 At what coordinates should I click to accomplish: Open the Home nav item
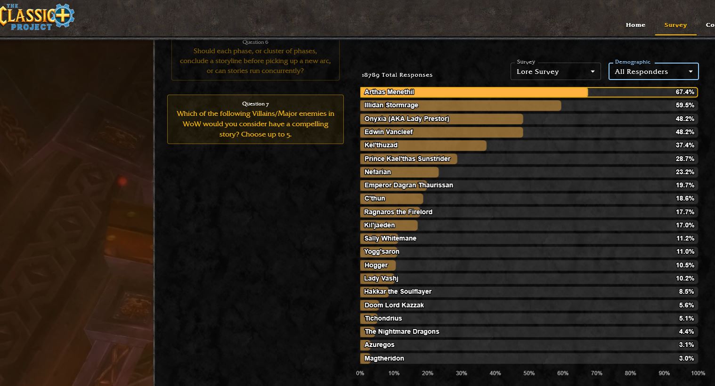tap(635, 25)
